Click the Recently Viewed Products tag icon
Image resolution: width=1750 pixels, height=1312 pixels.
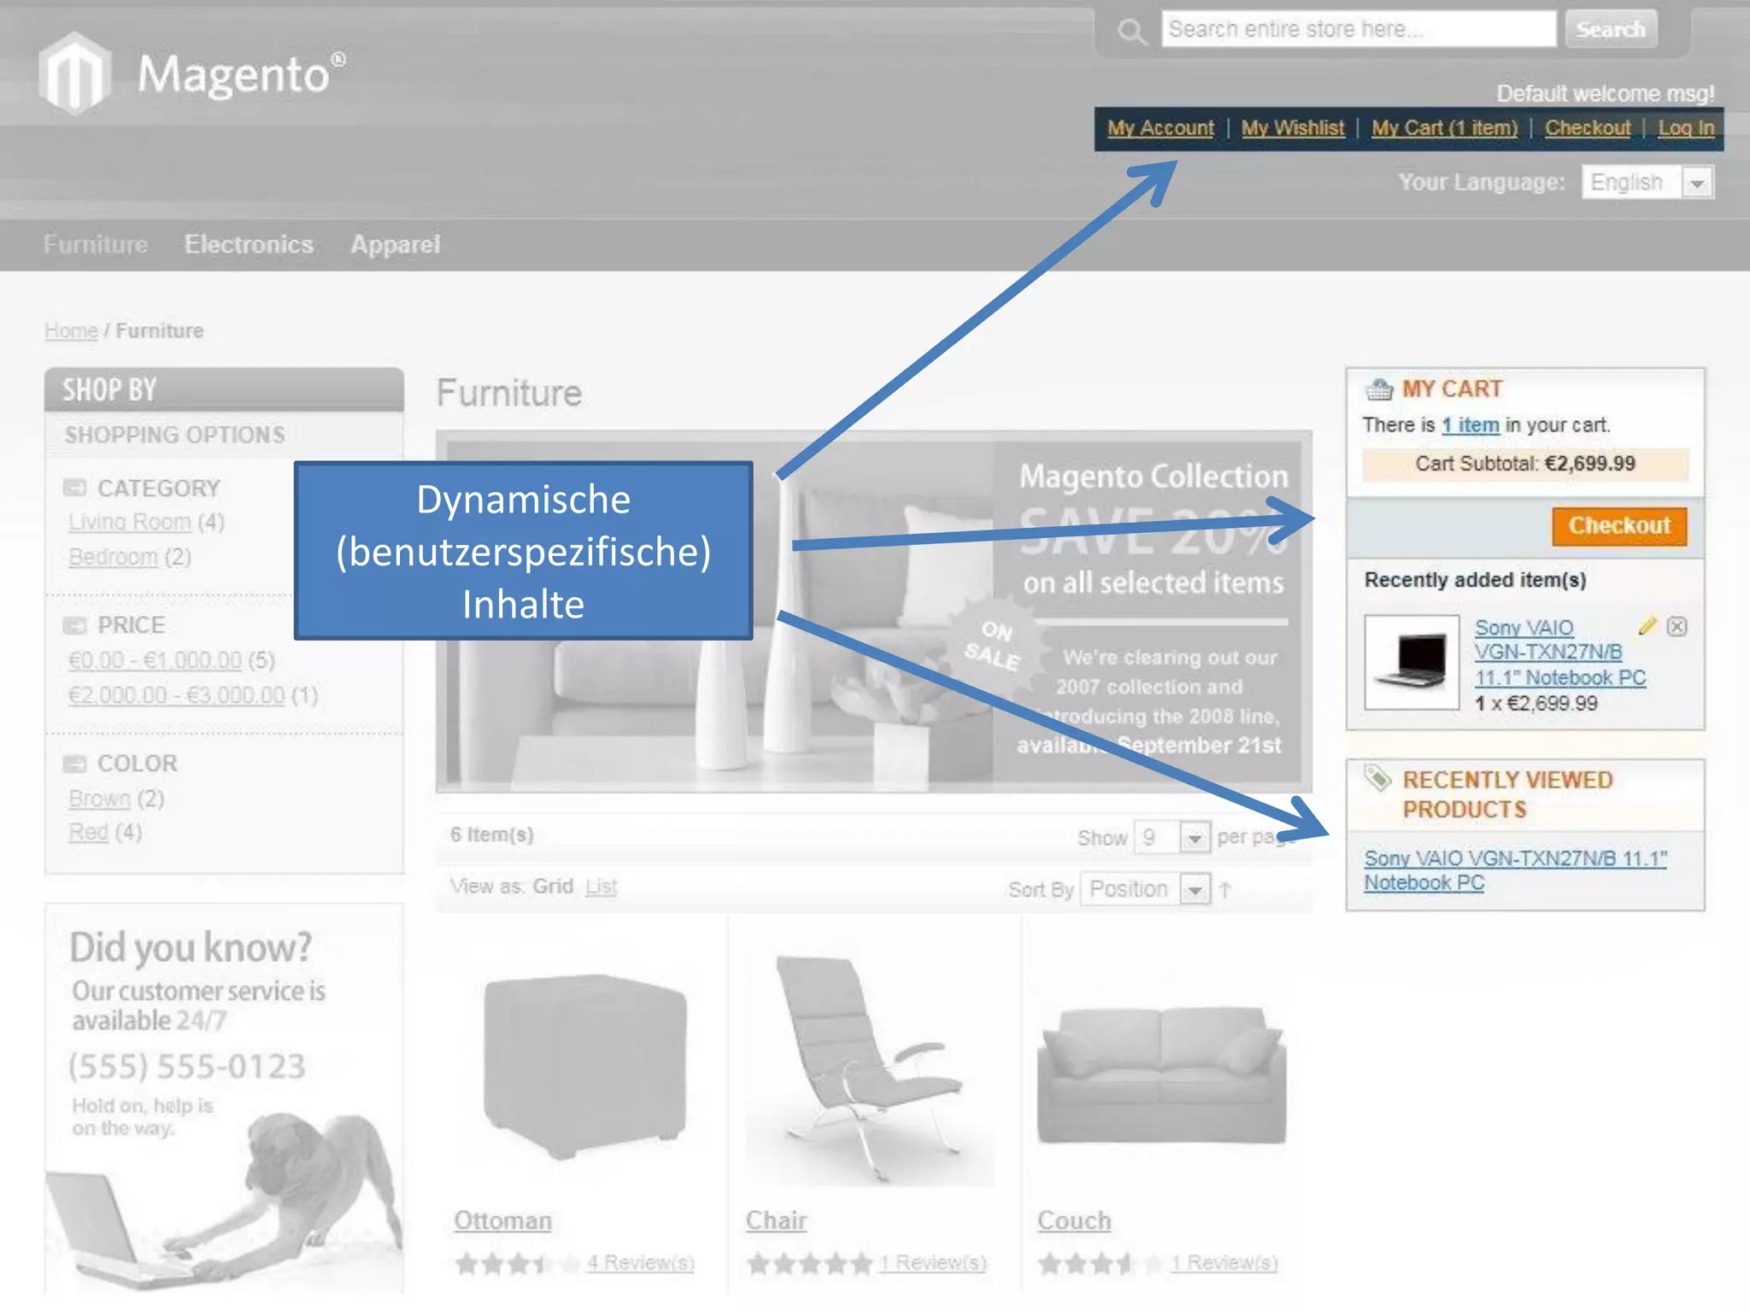click(1377, 778)
